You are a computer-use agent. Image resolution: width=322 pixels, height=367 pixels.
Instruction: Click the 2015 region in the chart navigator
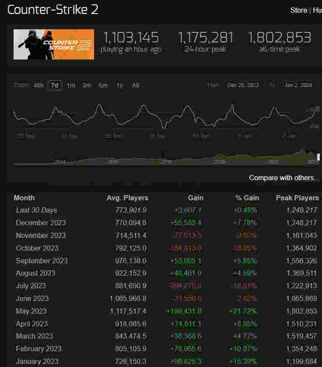[113, 161]
